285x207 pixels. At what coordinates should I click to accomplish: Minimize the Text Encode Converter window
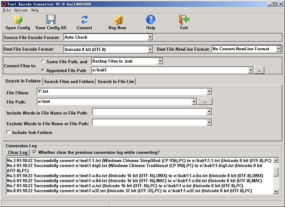click(270, 4)
